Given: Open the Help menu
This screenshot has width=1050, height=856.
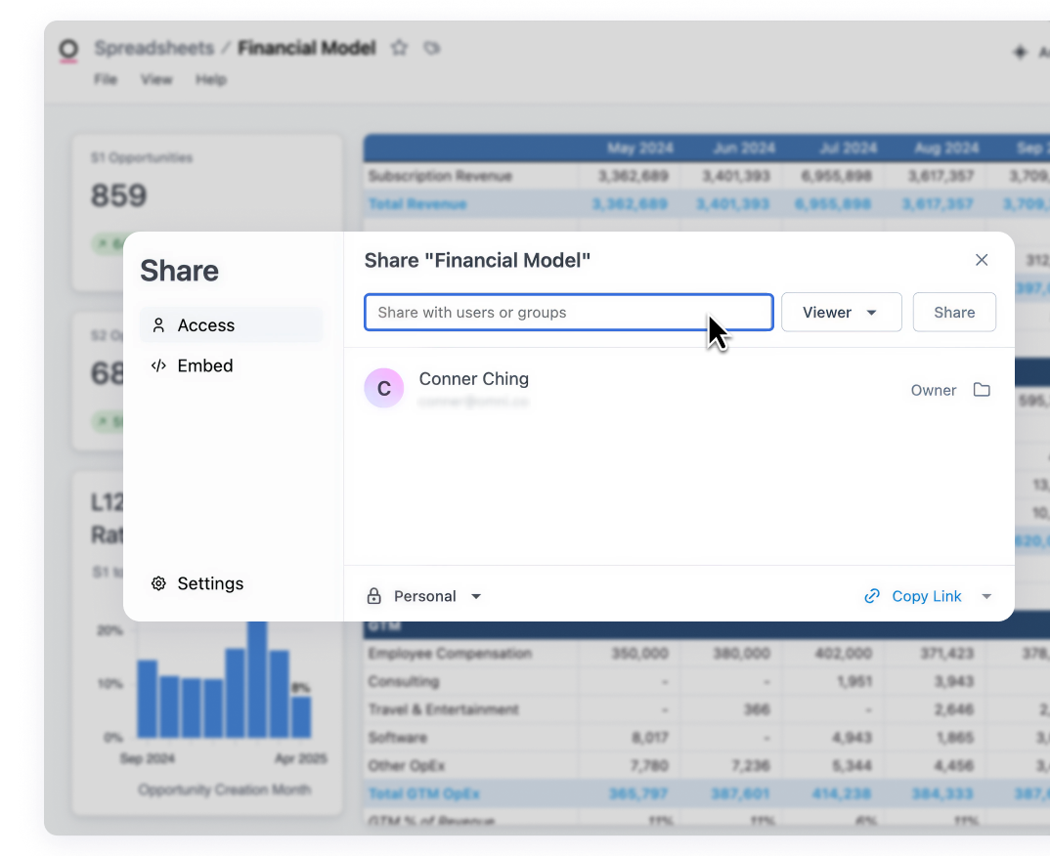Looking at the screenshot, I should [211, 79].
